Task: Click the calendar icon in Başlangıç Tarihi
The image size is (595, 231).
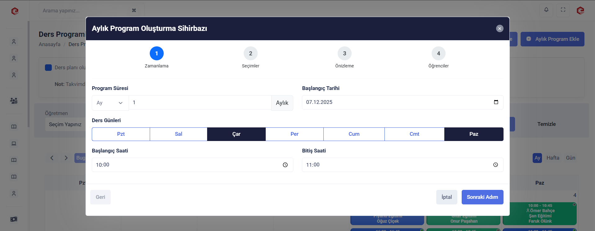Action: click(x=496, y=102)
